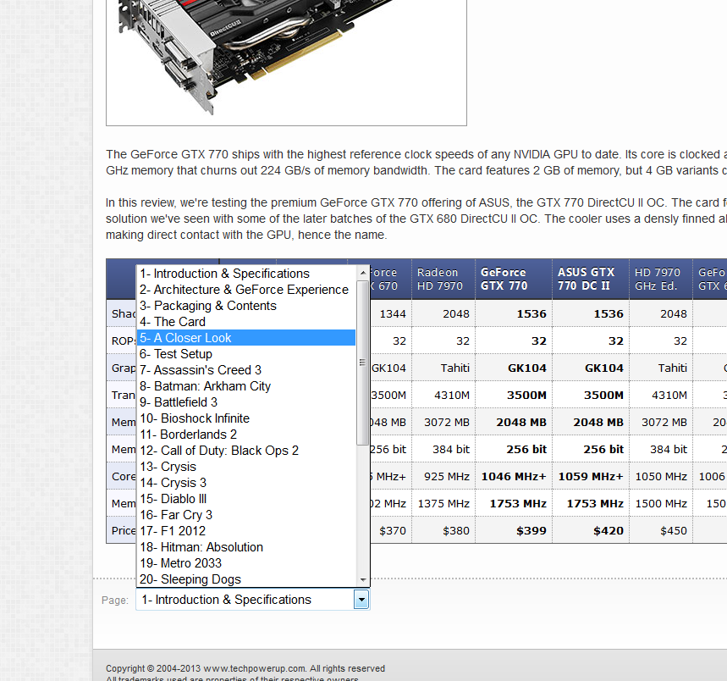The height and width of the screenshot is (681, 727).
Task: Choose '17- F1 2012' entry
Action: [246, 531]
